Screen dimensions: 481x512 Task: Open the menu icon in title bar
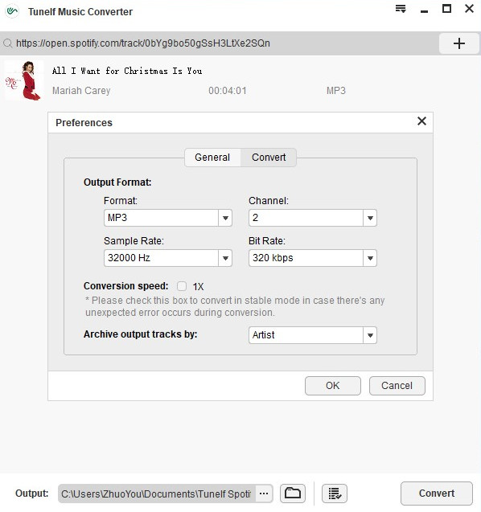[x=401, y=9]
